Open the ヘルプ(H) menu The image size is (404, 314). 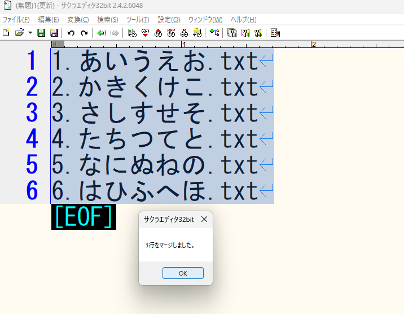[x=244, y=20]
